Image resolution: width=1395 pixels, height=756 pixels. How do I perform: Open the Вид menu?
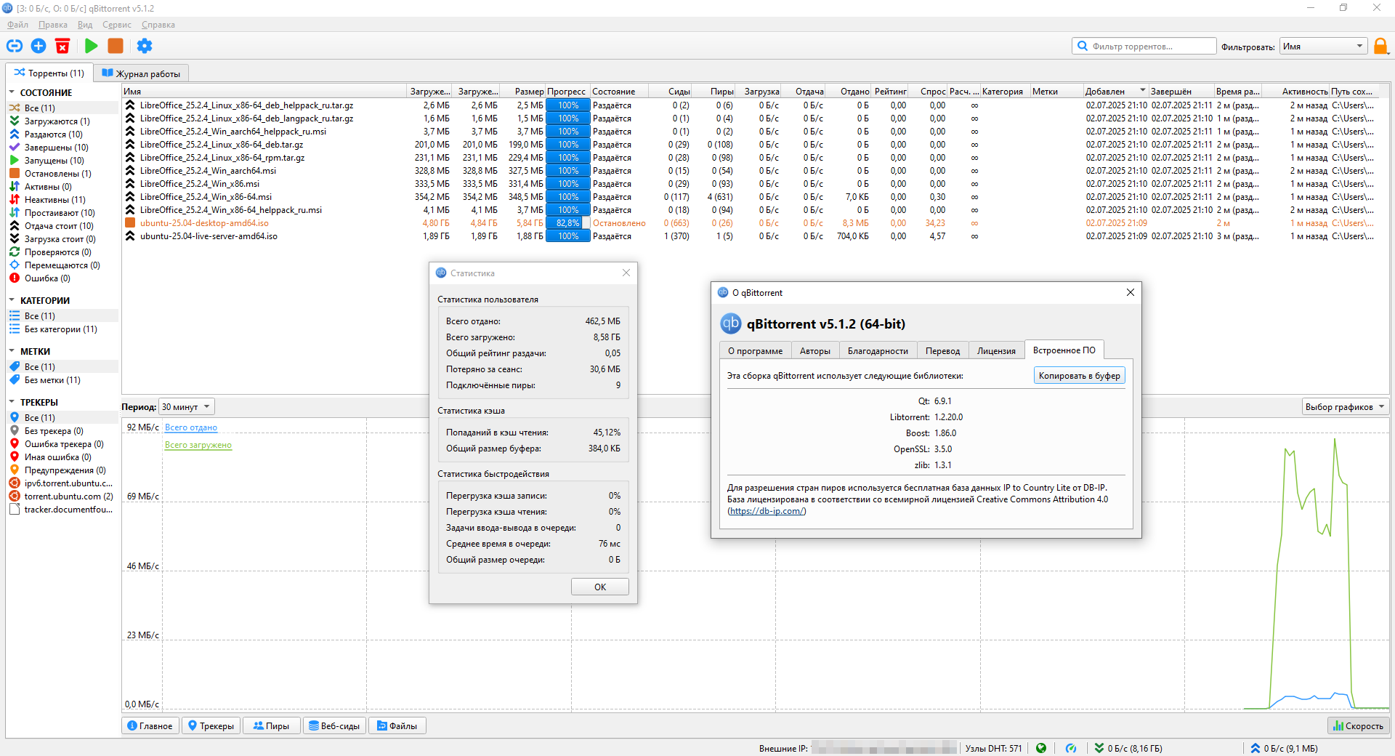click(85, 25)
